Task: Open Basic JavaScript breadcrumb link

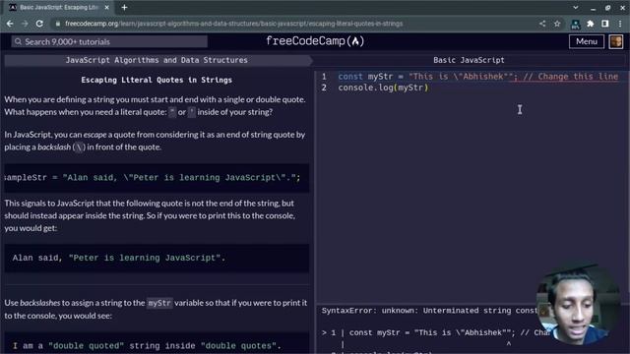Action: point(469,60)
